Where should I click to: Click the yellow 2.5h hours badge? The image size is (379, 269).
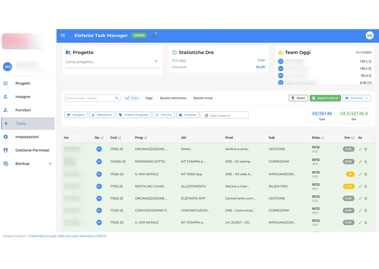[348, 186]
